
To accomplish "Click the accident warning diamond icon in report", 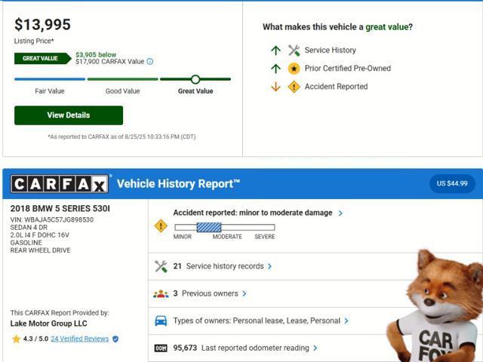I will (161, 225).
